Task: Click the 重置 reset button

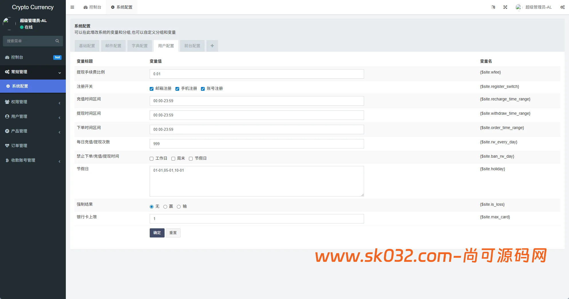Action: (173, 233)
